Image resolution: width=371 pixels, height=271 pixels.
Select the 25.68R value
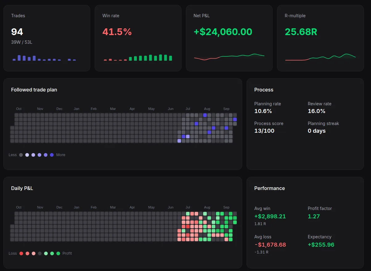(301, 32)
